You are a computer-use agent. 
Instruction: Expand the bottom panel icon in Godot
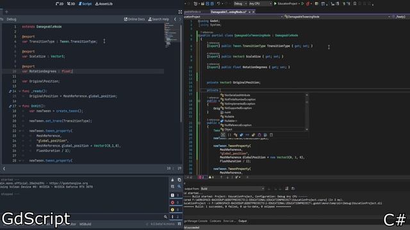click(x=179, y=224)
